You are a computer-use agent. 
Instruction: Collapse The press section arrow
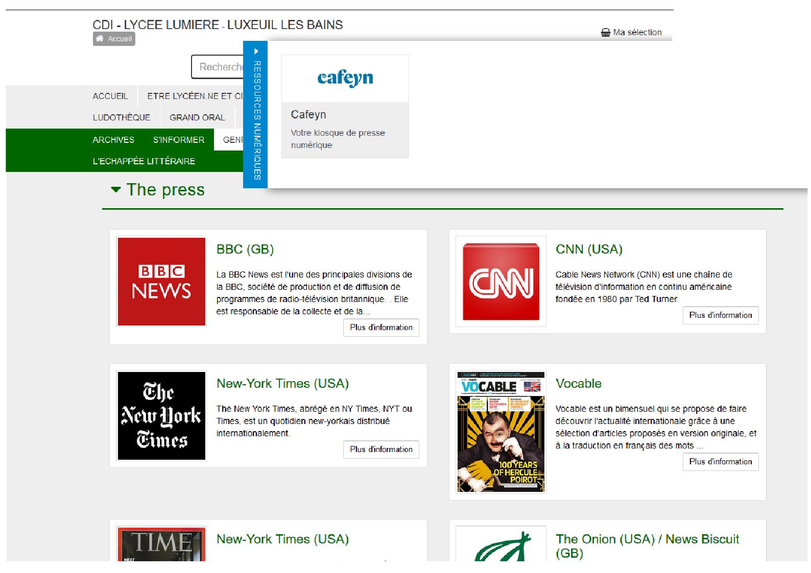coord(116,190)
